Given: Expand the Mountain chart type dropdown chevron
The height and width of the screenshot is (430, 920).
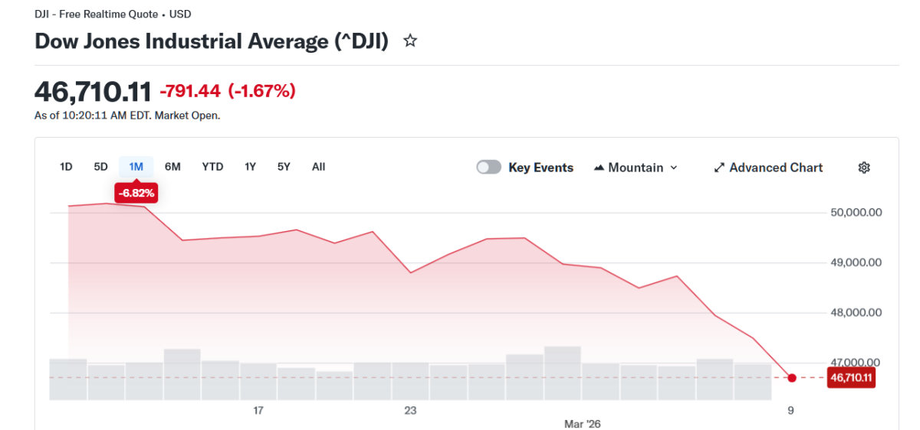Looking at the screenshot, I should coord(674,168).
